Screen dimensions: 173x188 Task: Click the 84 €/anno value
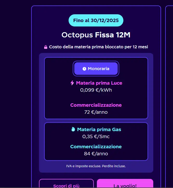96,154
